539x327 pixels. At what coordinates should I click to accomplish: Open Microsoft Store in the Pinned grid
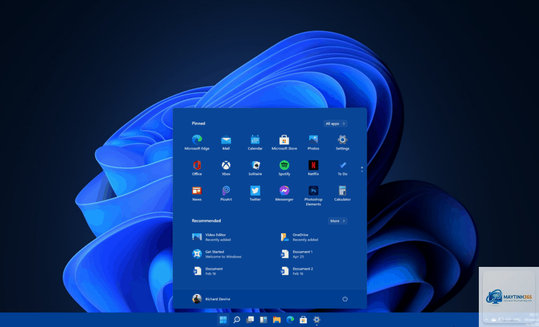coord(284,142)
